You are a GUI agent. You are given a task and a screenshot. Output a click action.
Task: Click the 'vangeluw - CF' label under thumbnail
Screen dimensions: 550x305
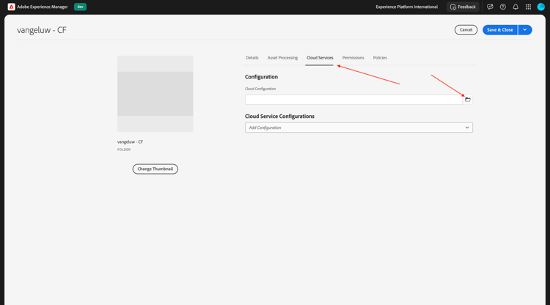coord(130,142)
